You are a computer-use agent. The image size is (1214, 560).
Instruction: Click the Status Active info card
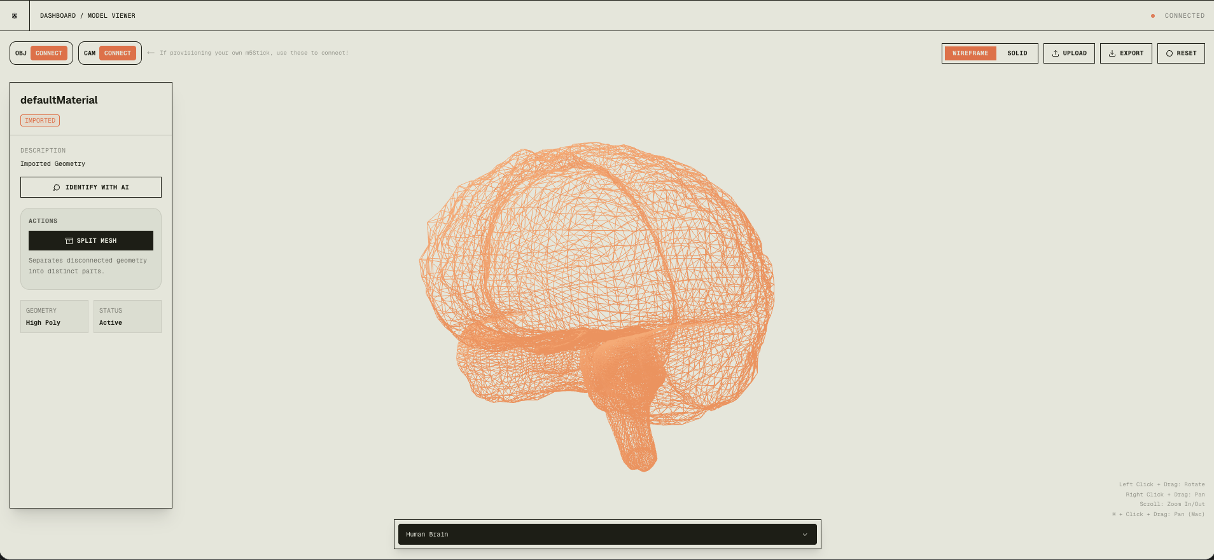[x=127, y=317]
